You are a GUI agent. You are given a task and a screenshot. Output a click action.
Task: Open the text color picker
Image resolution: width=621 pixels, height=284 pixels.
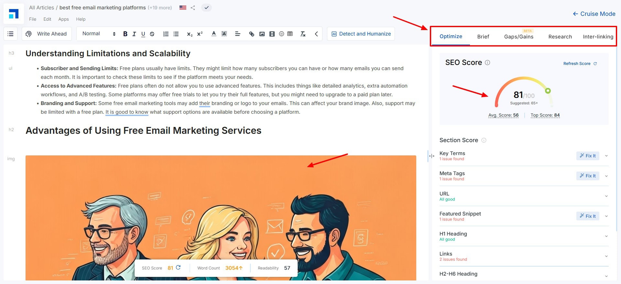[213, 34]
